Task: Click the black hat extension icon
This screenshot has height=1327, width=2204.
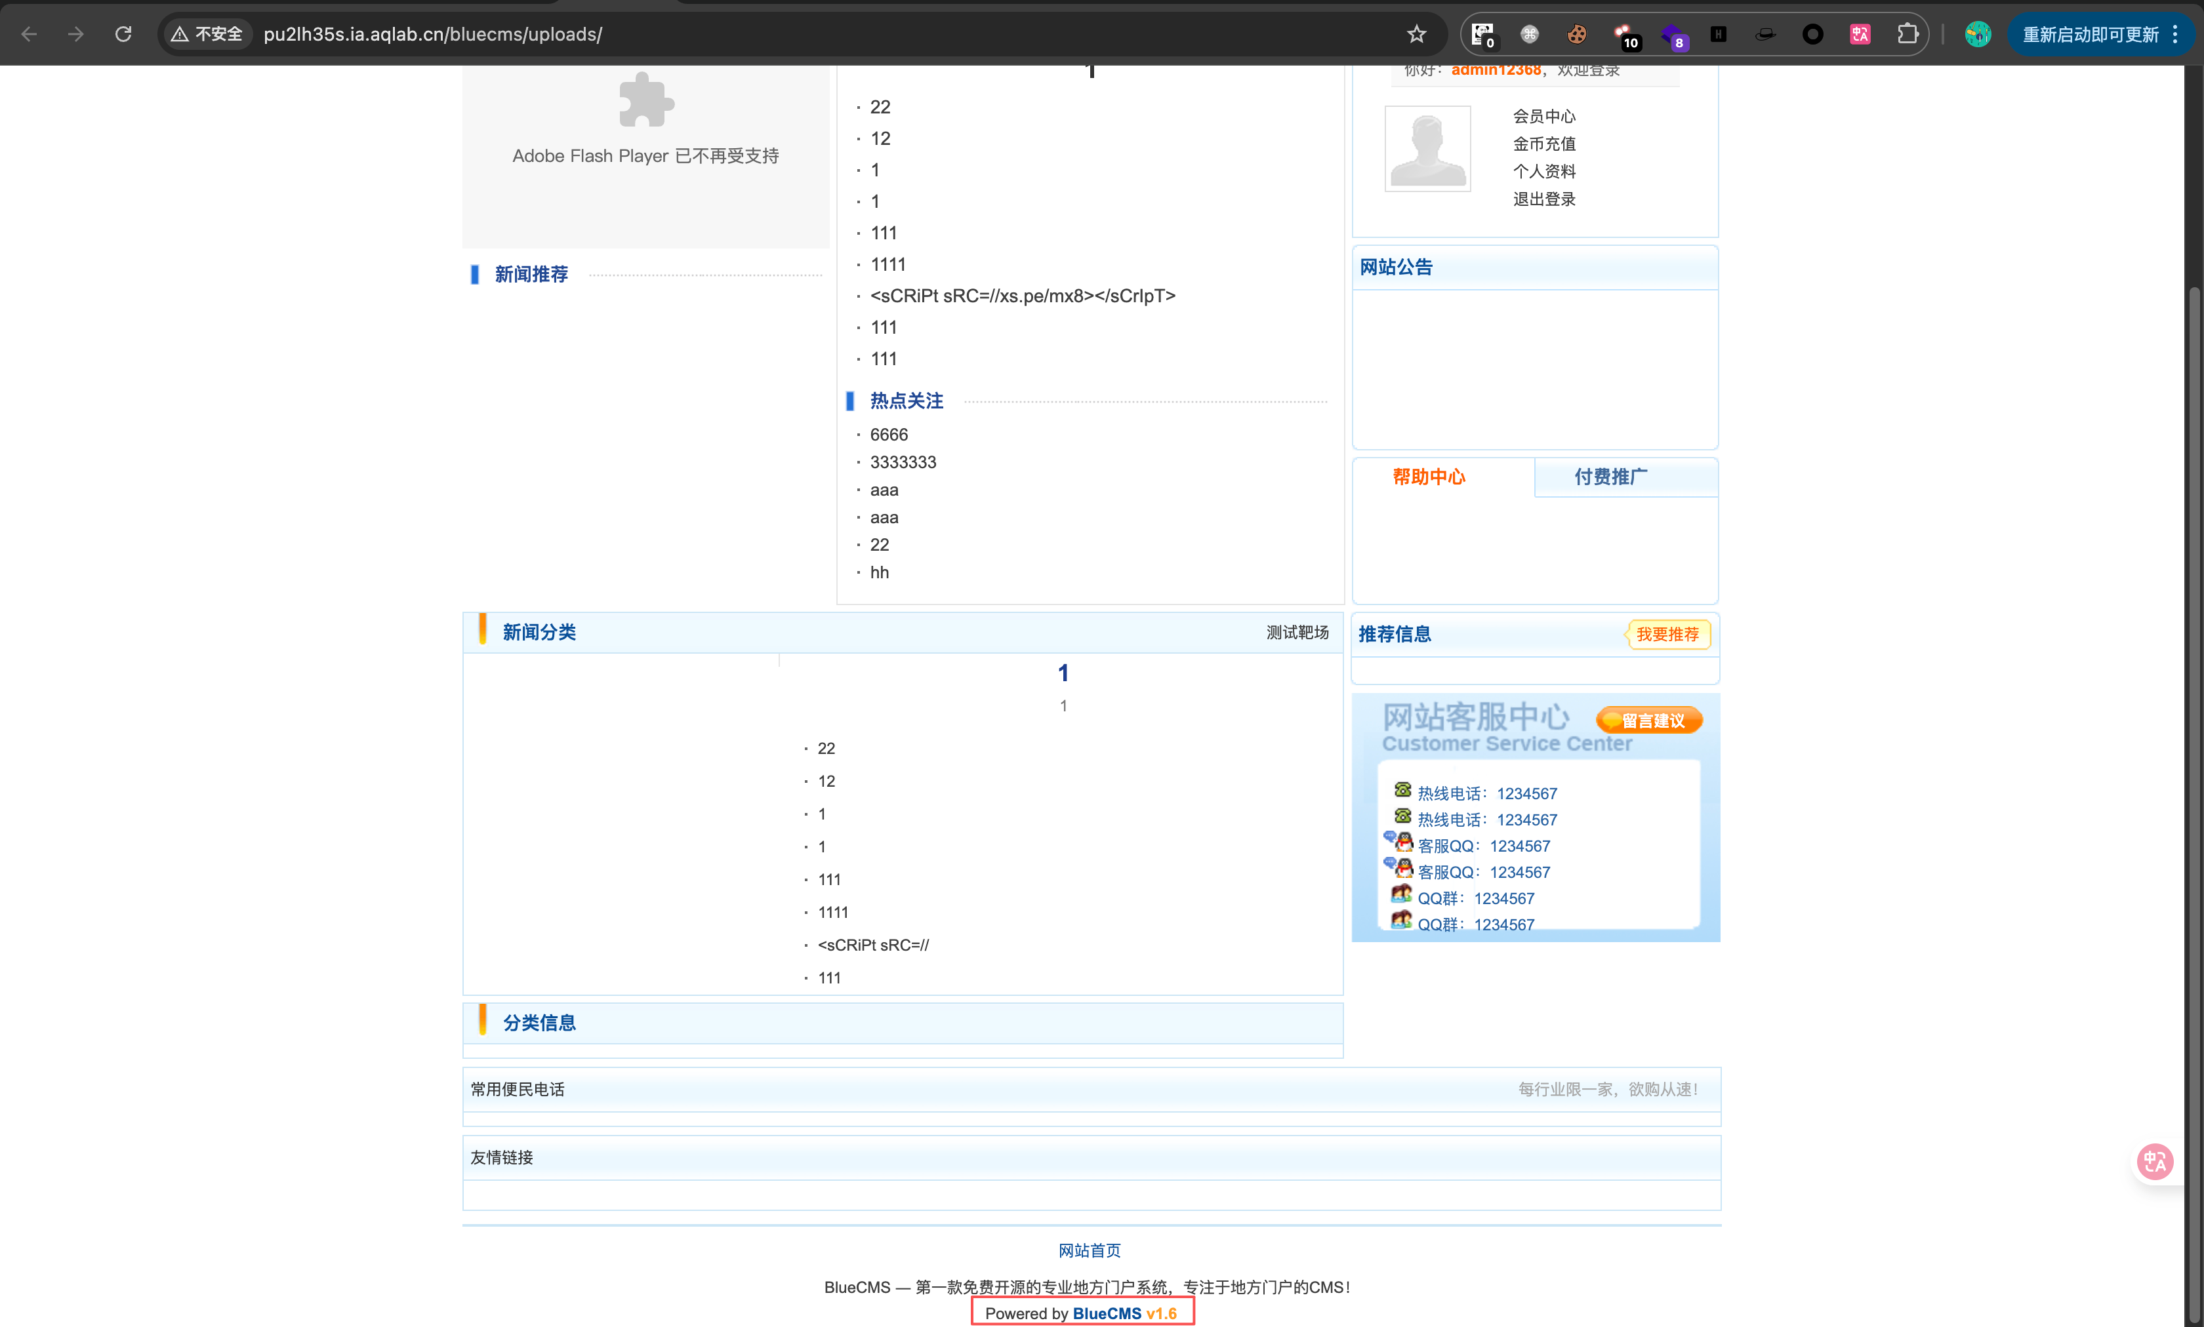Action: pyautogui.click(x=1766, y=34)
